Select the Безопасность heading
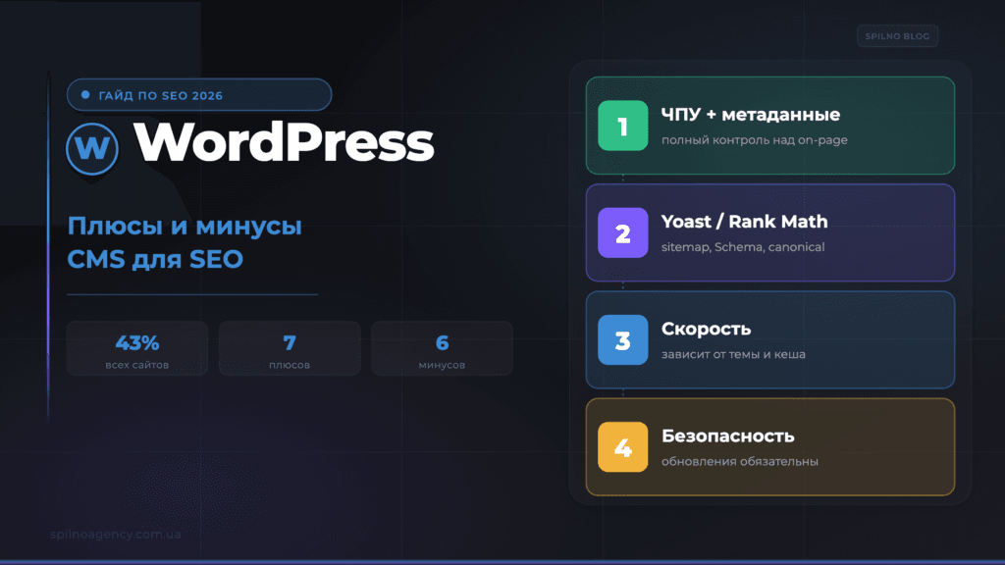Image resolution: width=1005 pixels, height=565 pixels. pos(727,436)
